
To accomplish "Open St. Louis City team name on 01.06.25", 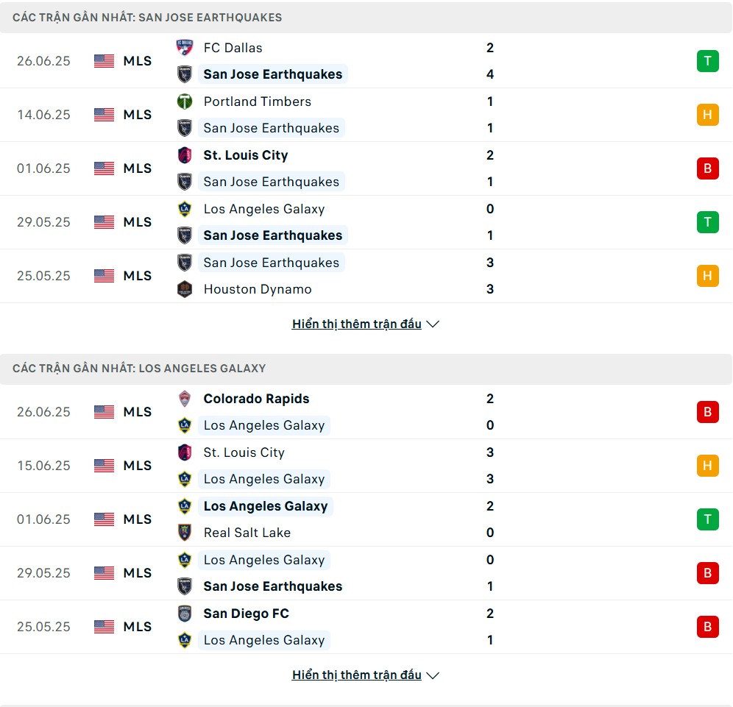I will click(x=245, y=155).
